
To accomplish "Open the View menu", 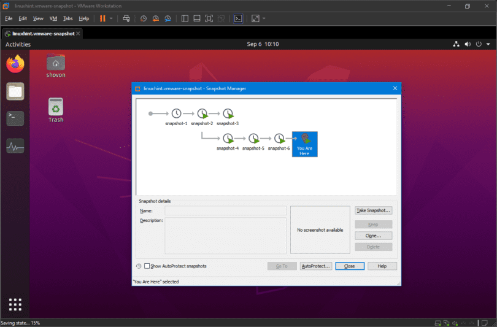I will click(38, 18).
